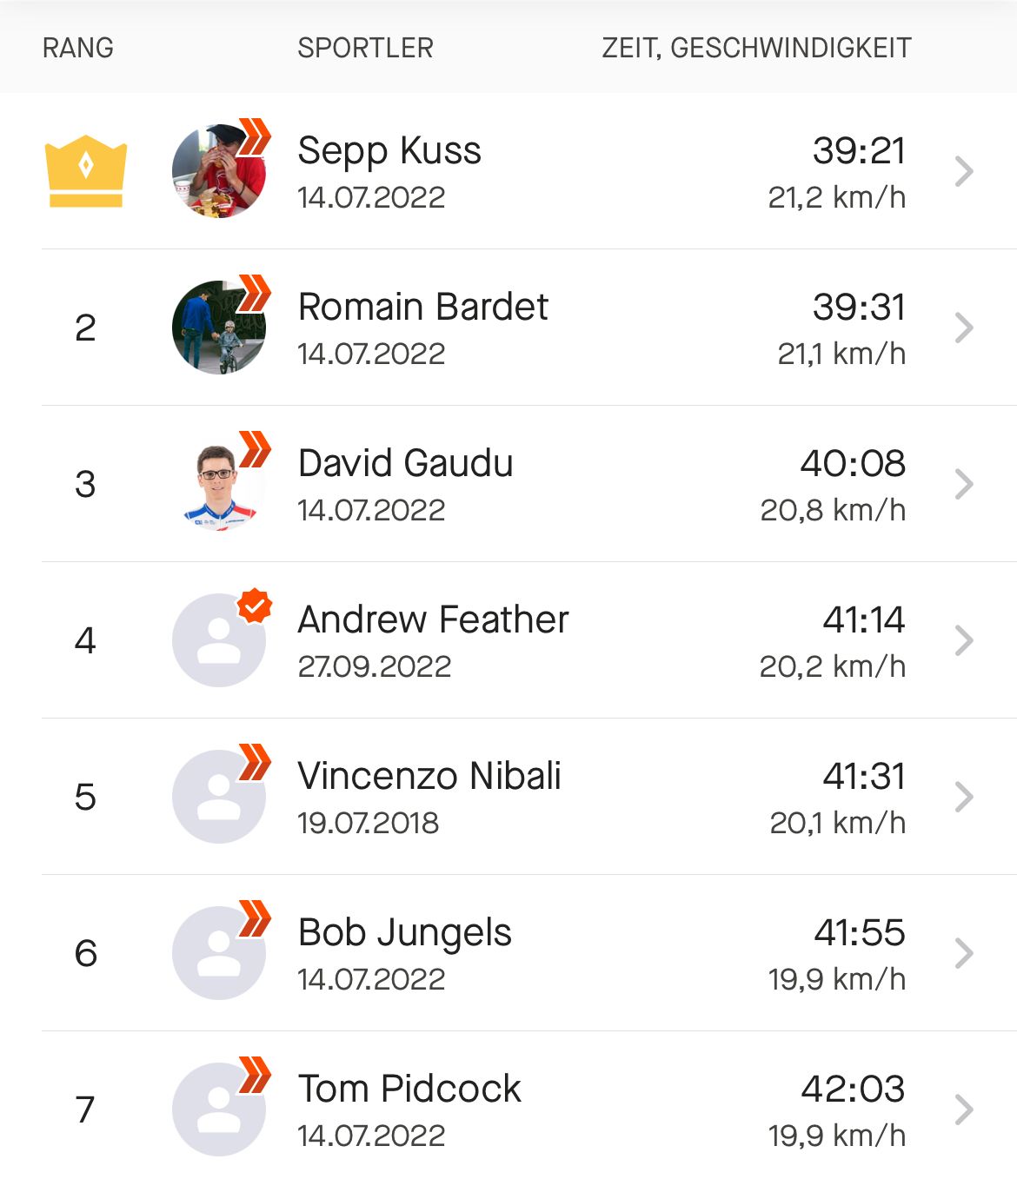The height and width of the screenshot is (1179, 1017).
Task: Click the chevron next to Vincenzo Nibali's time
Action: (x=963, y=797)
